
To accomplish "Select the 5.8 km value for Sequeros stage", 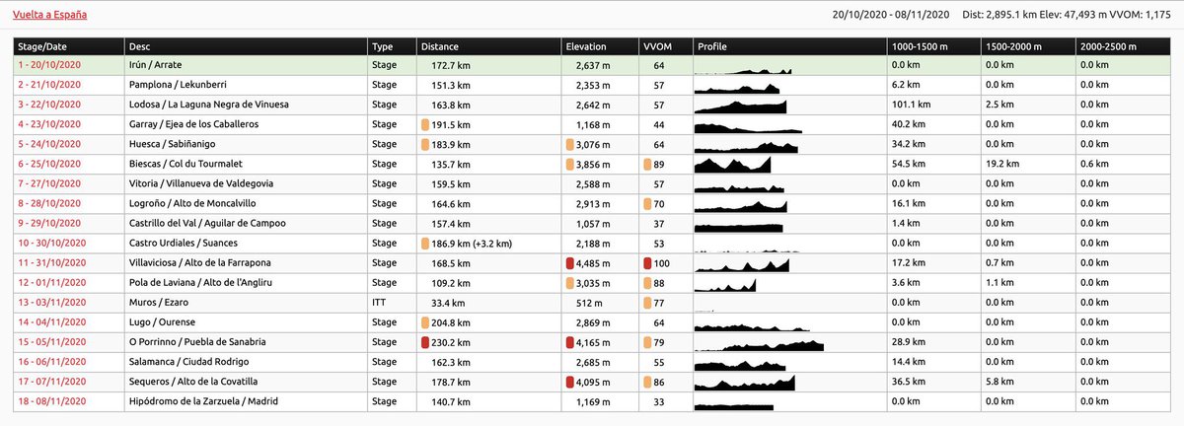I will coord(999,383).
